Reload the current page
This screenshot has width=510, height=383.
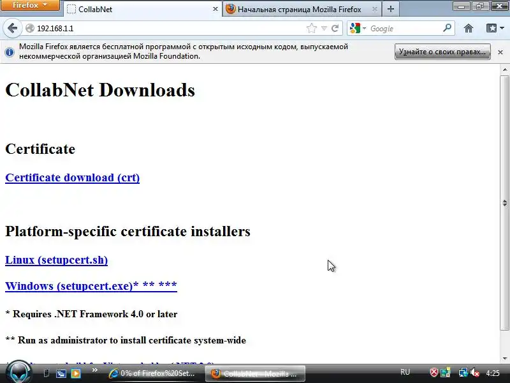(335, 28)
